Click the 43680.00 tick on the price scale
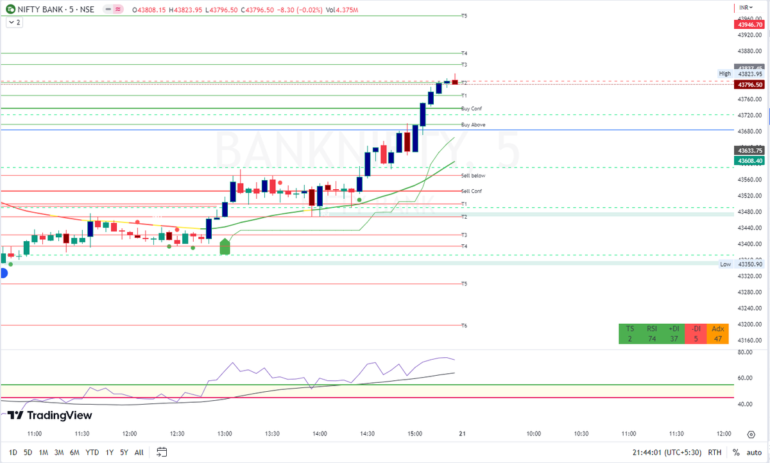This screenshot has height=463, width=770. point(748,131)
